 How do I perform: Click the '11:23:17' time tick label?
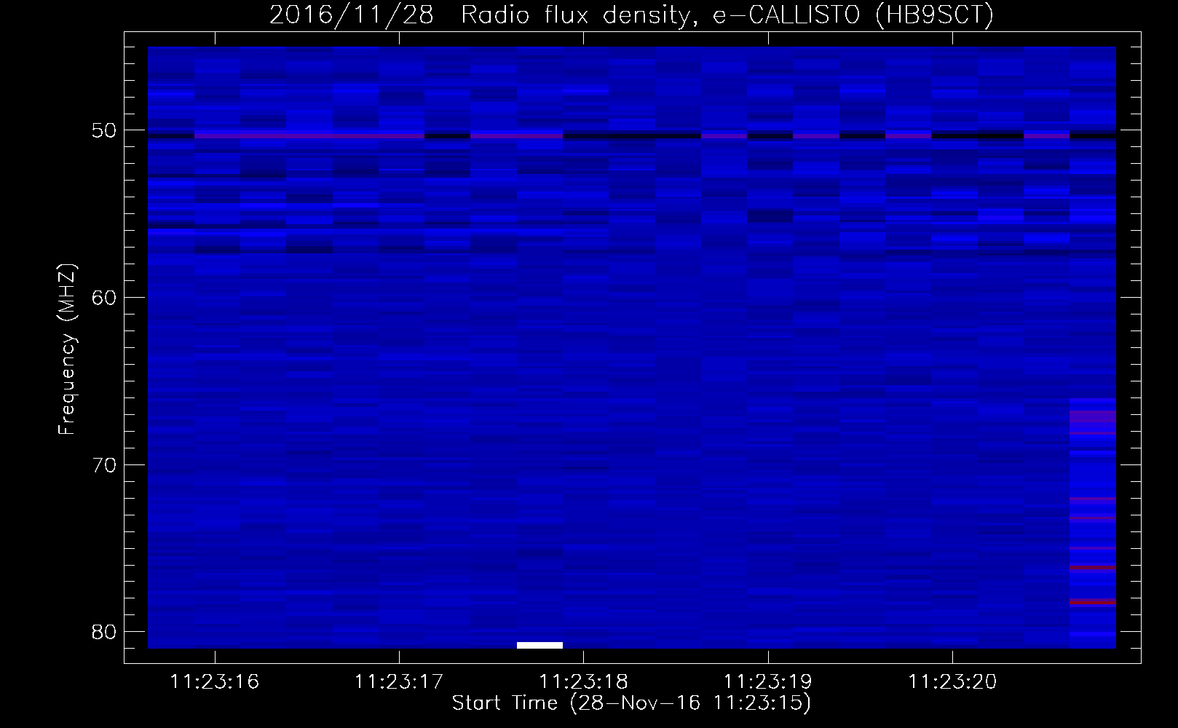399,682
